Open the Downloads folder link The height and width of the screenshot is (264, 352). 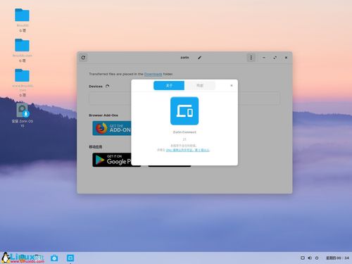click(x=153, y=74)
